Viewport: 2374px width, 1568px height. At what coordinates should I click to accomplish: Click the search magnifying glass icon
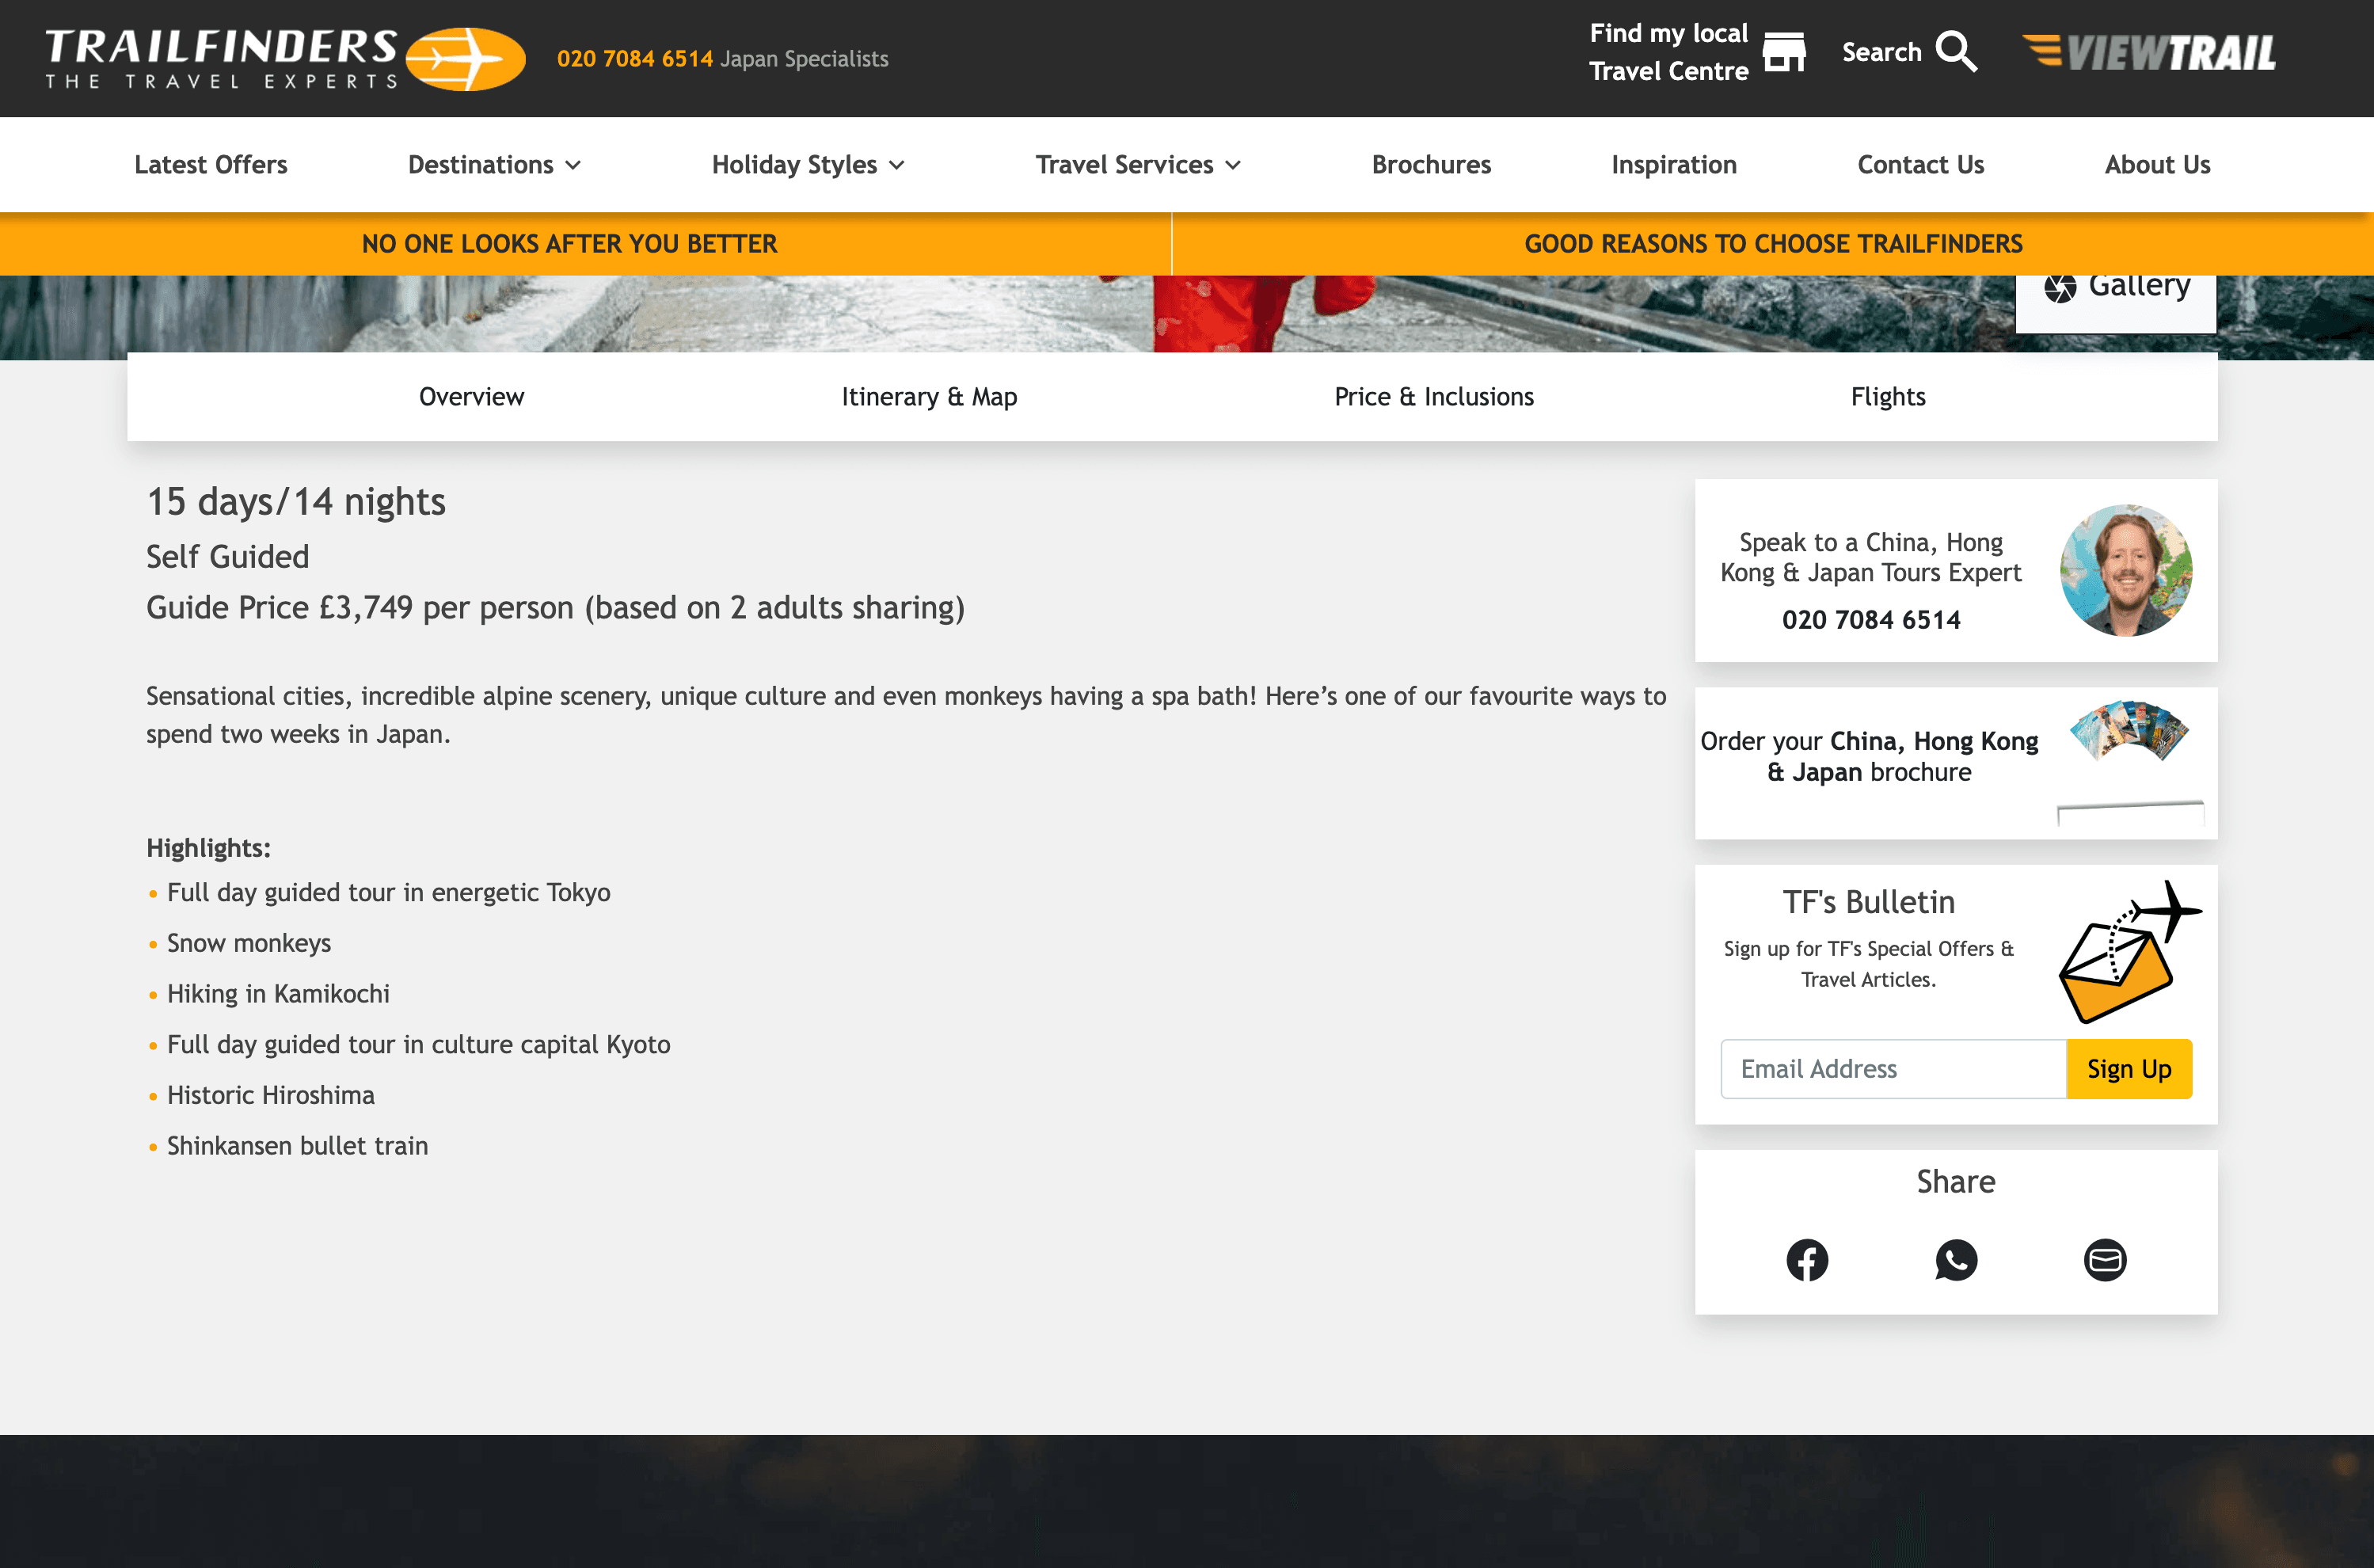(1955, 52)
